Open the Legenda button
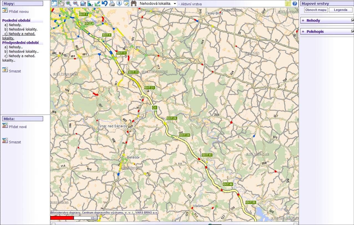This screenshot has height=225, width=354. [341, 10]
